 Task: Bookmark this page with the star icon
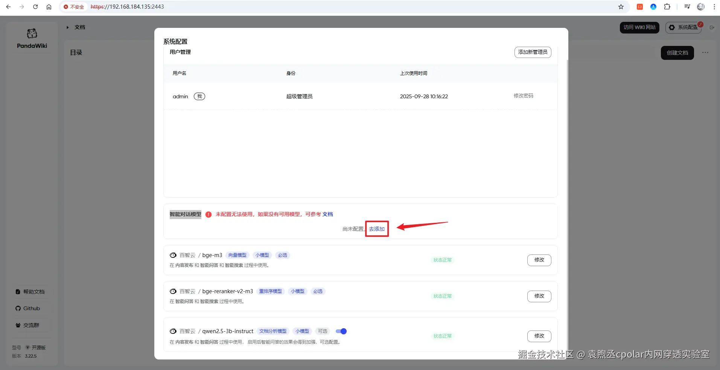tap(621, 7)
